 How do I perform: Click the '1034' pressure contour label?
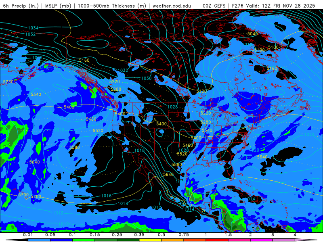pyautogui.click(x=33, y=28)
